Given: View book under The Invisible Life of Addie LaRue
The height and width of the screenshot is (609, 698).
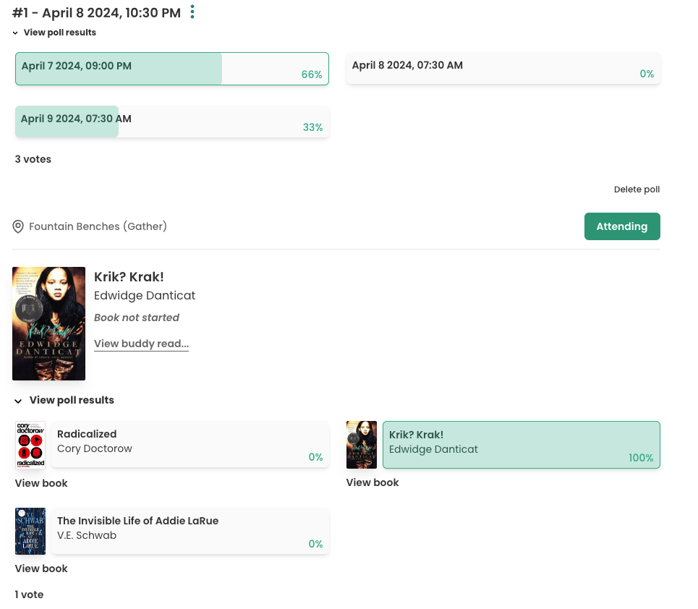Looking at the screenshot, I should [41, 569].
